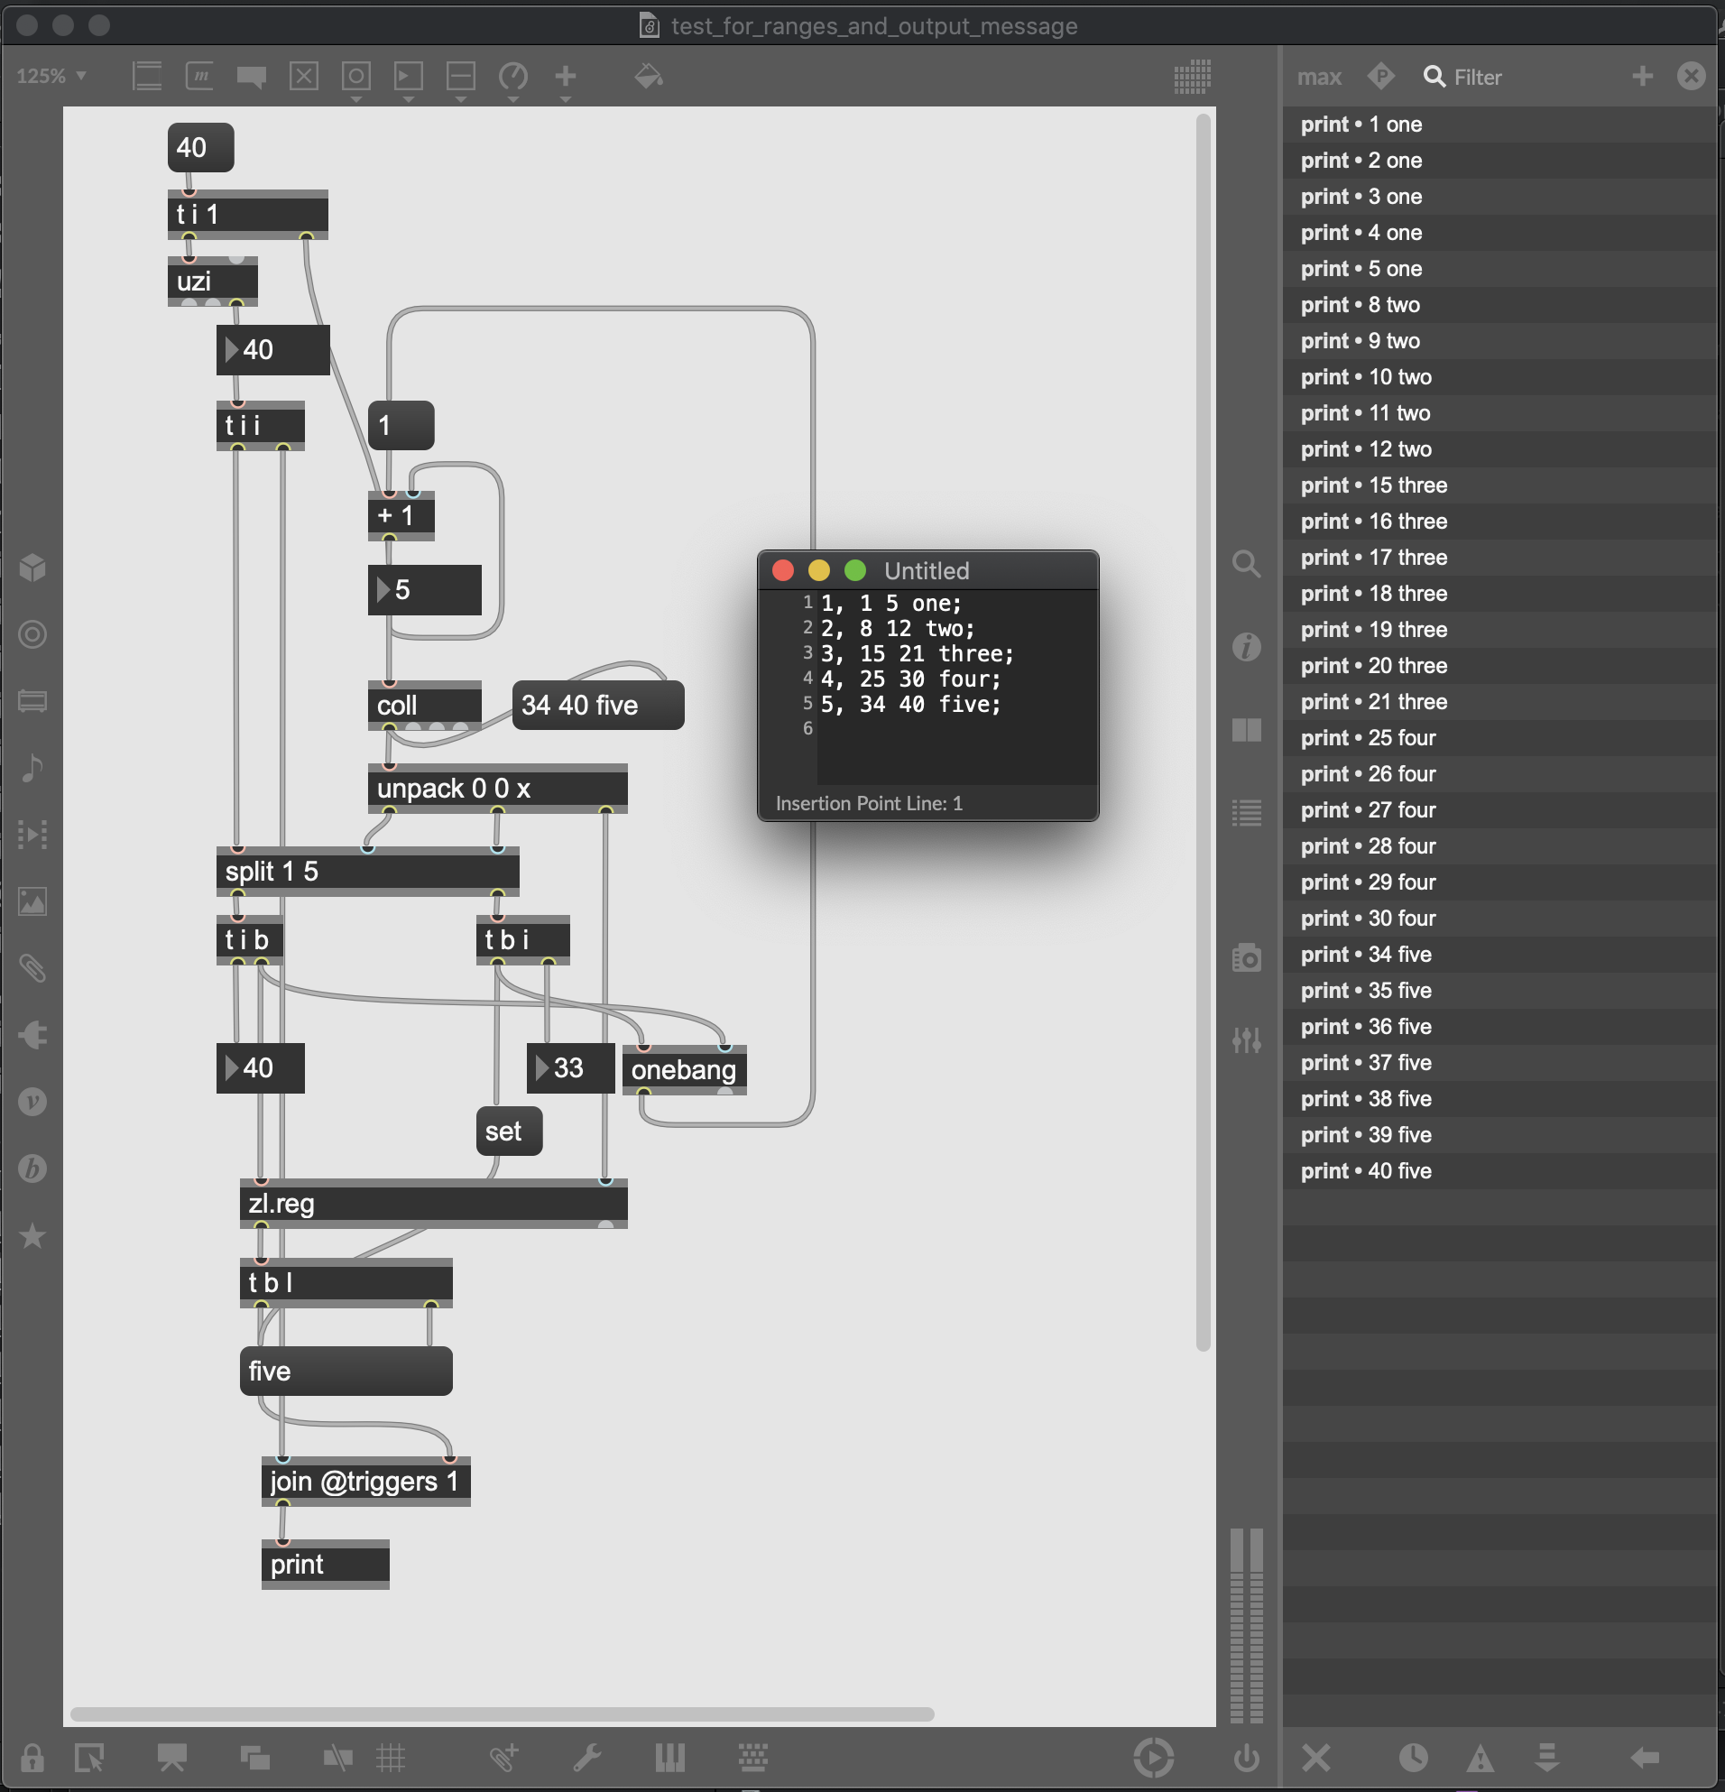Add a button object from toolbar
Screen dimensions: 1725x1792
pos(355,76)
